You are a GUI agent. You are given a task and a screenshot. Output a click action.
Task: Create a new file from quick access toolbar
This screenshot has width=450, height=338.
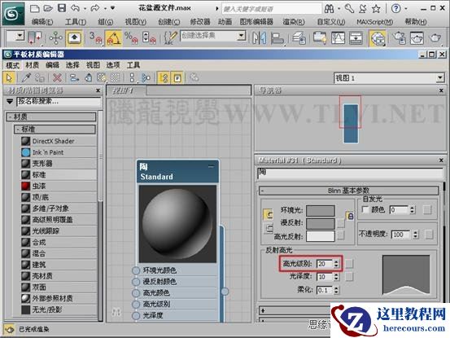coord(34,9)
